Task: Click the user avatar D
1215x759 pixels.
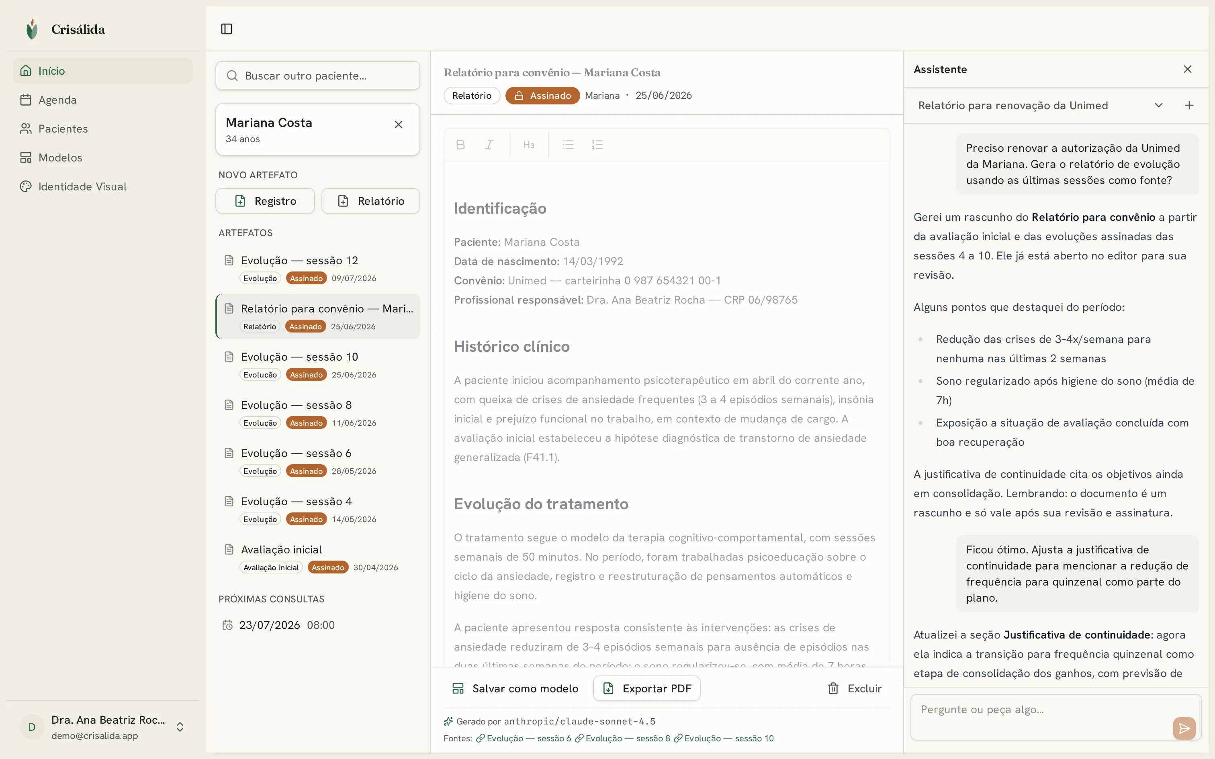Action: tap(32, 727)
